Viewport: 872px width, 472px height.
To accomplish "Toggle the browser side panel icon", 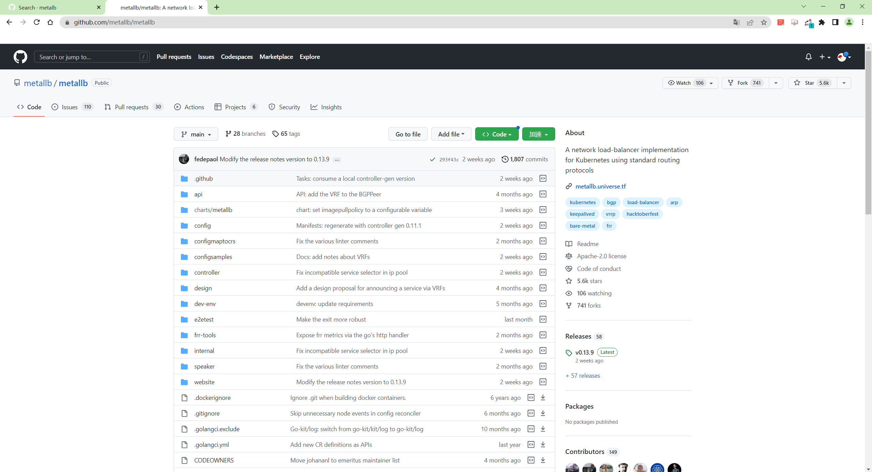I will click(x=835, y=22).
